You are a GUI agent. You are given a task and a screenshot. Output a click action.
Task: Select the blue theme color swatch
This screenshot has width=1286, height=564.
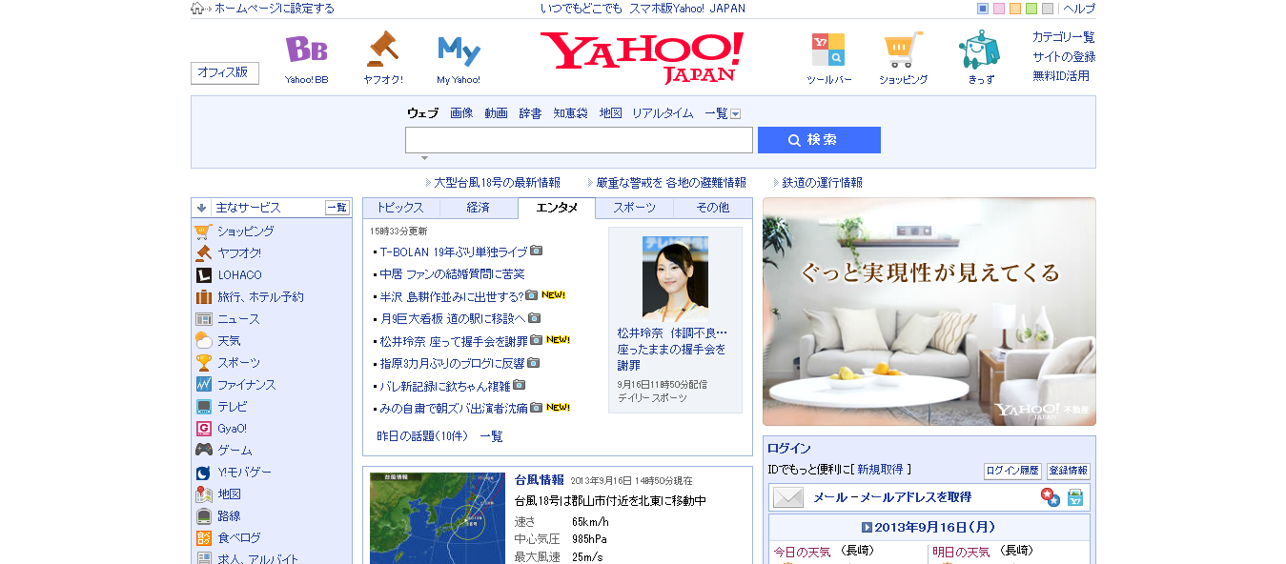click(x=983, y=9)
